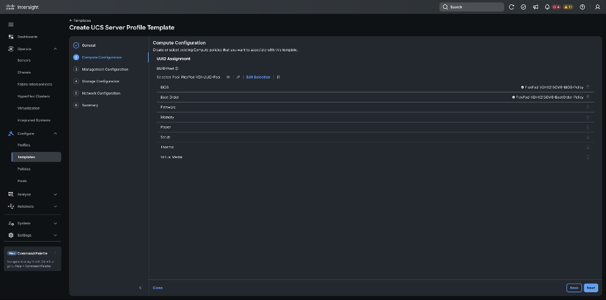Image resolution: width=606 pixels, height=300 pixels.
Task: Click the red critical alarms badge
Action: click(x=556, y=7)
